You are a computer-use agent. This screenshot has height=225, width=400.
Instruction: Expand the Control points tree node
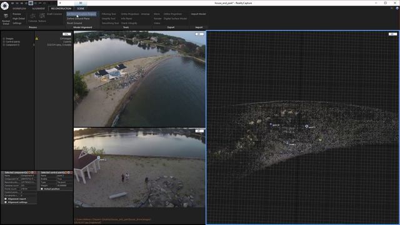click(4, 42)
